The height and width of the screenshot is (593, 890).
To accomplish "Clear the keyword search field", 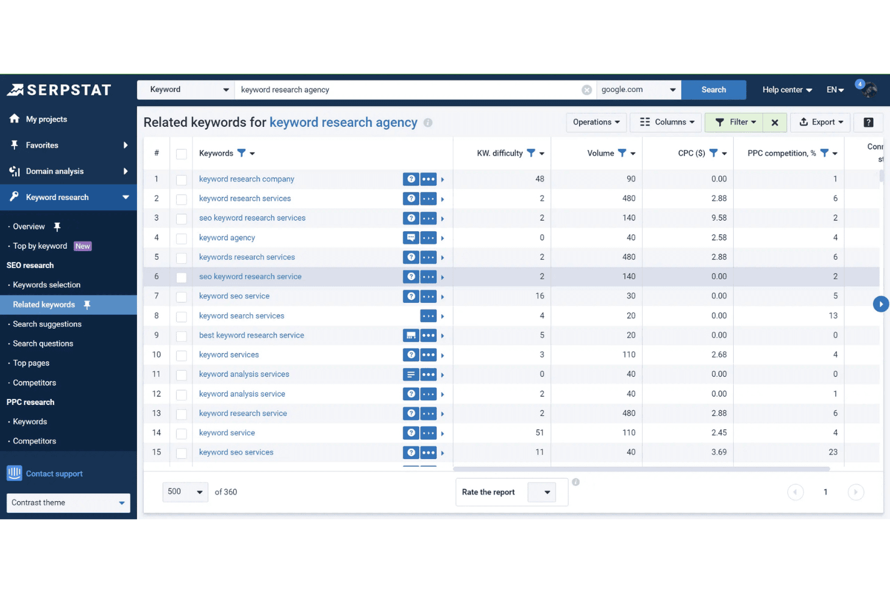I will [586, 90].
